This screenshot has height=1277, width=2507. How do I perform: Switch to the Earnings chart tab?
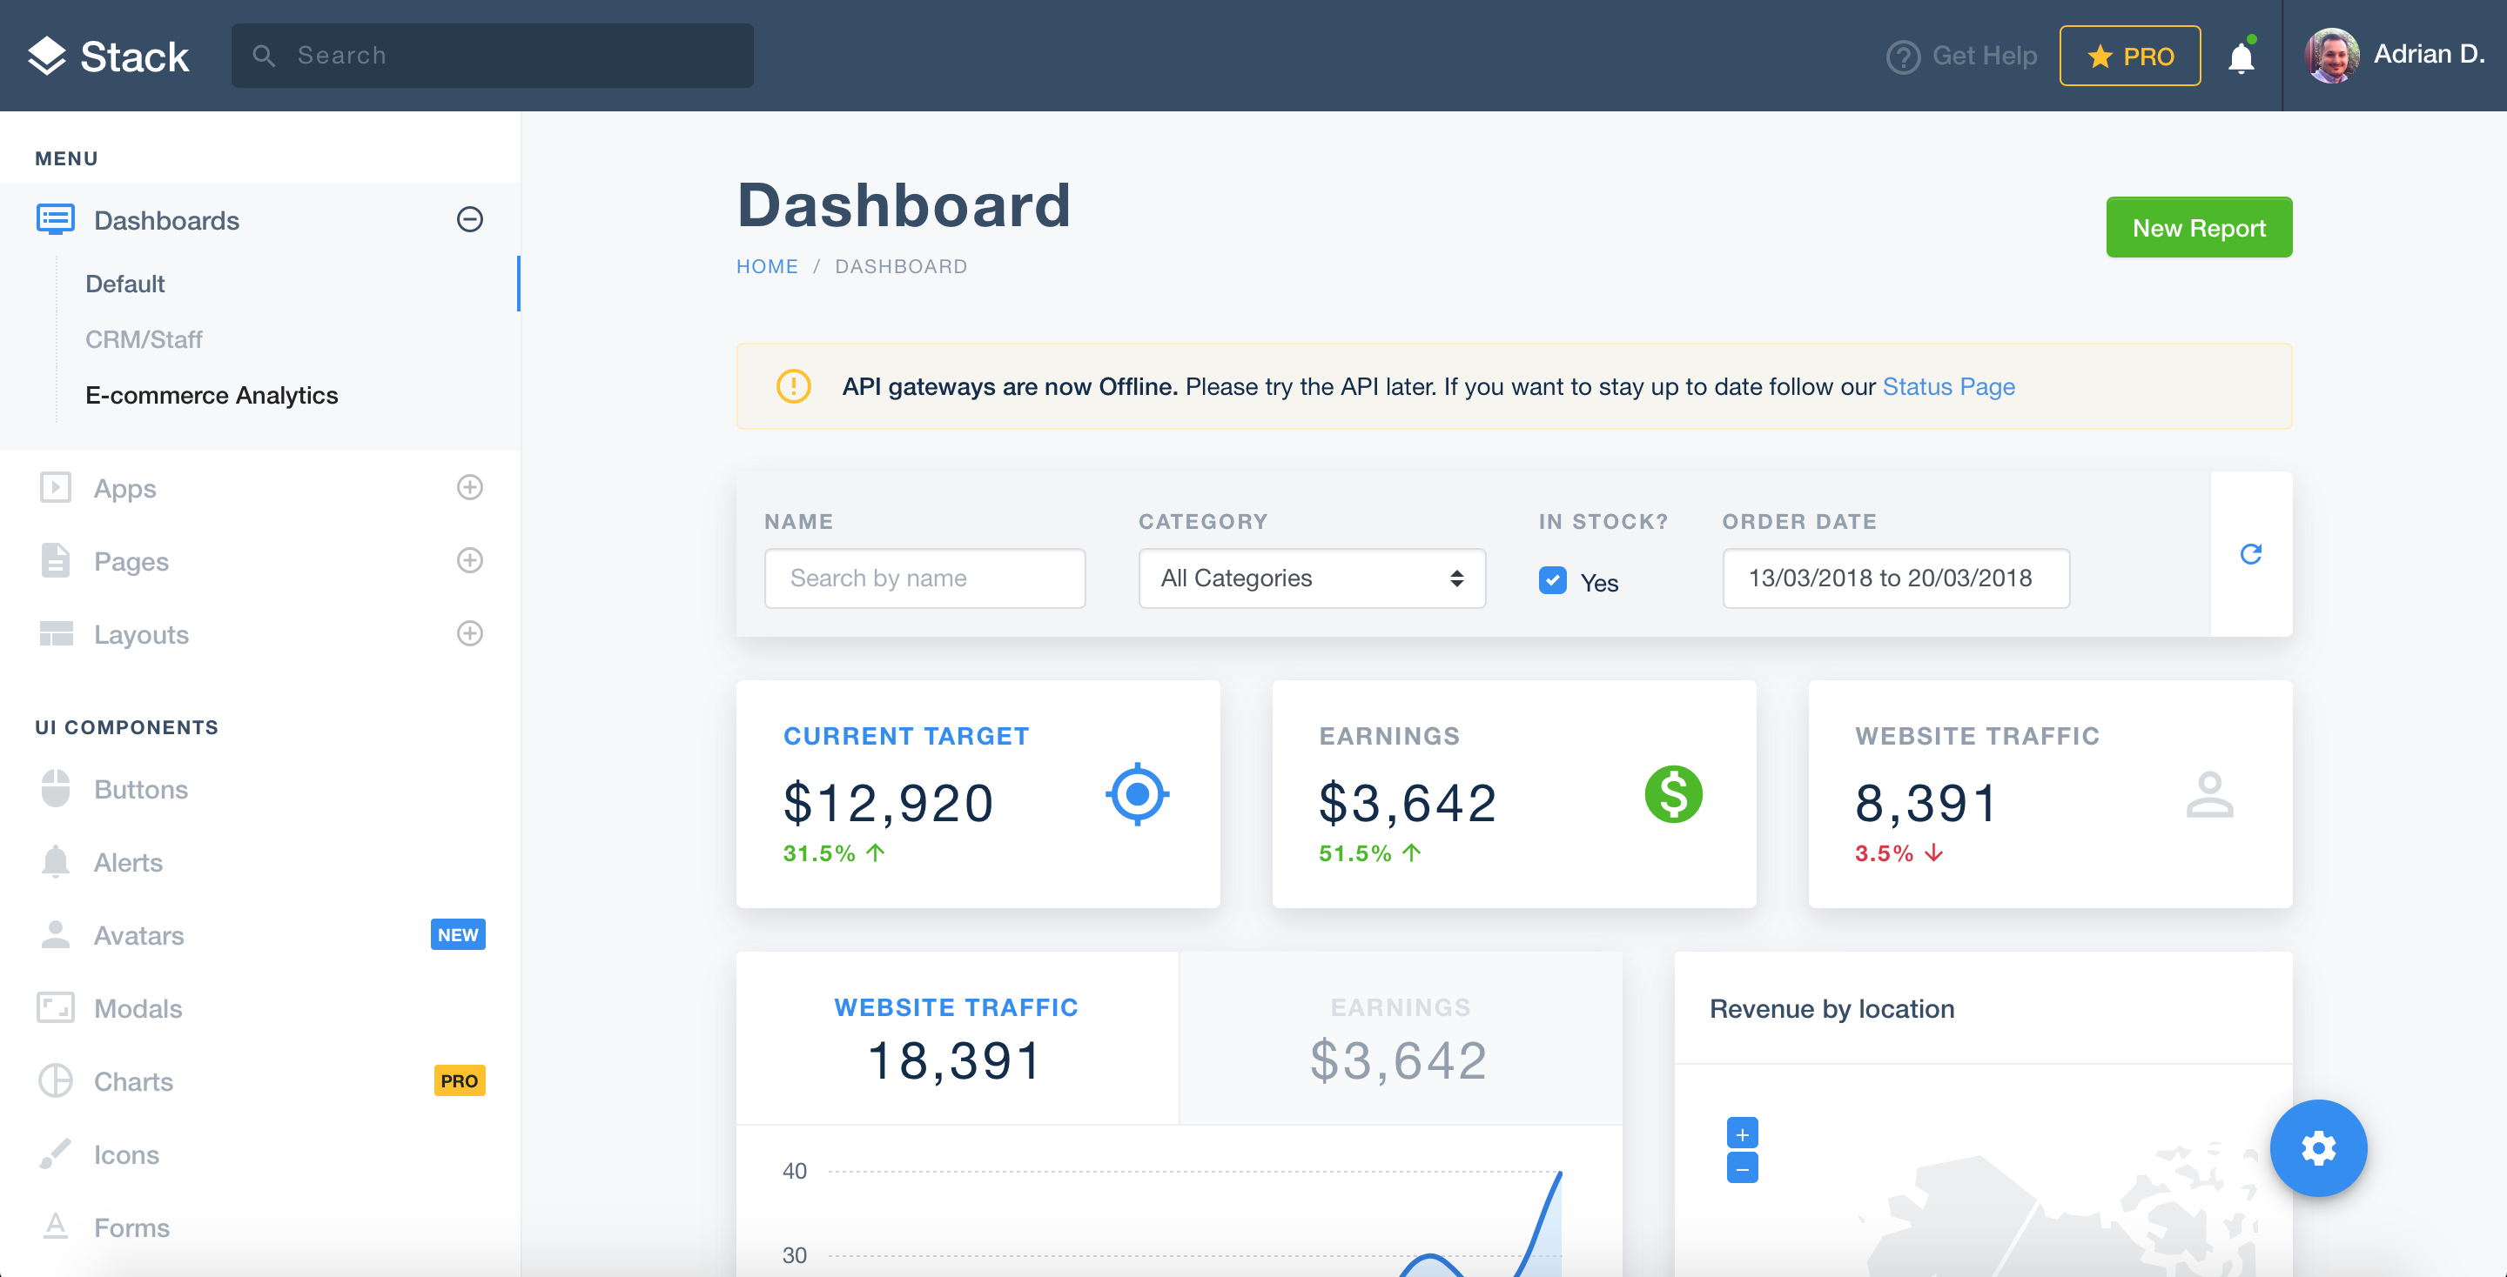pos(1400,1038)
